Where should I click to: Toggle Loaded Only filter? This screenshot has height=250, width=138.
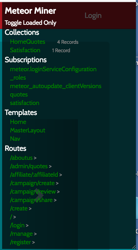30,23
